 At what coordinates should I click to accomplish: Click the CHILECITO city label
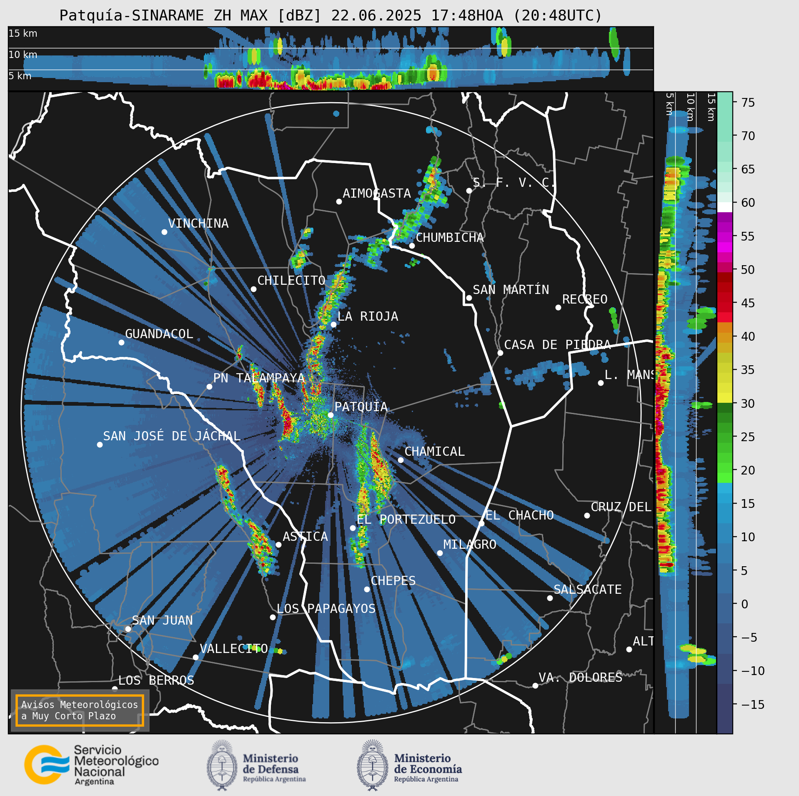pos(291,281)
